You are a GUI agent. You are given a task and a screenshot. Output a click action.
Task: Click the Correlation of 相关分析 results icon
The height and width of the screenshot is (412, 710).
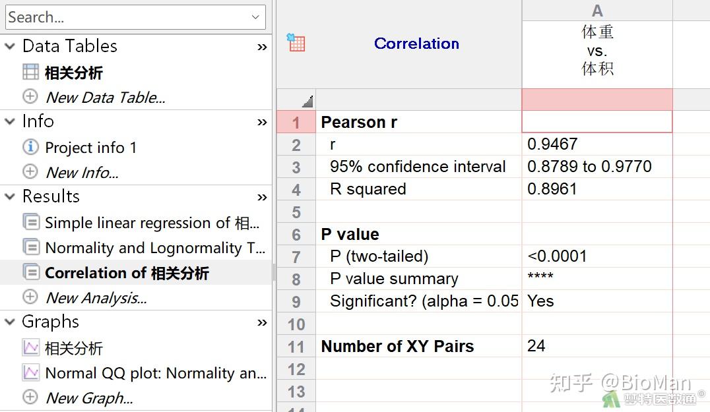tap(30, 272)
